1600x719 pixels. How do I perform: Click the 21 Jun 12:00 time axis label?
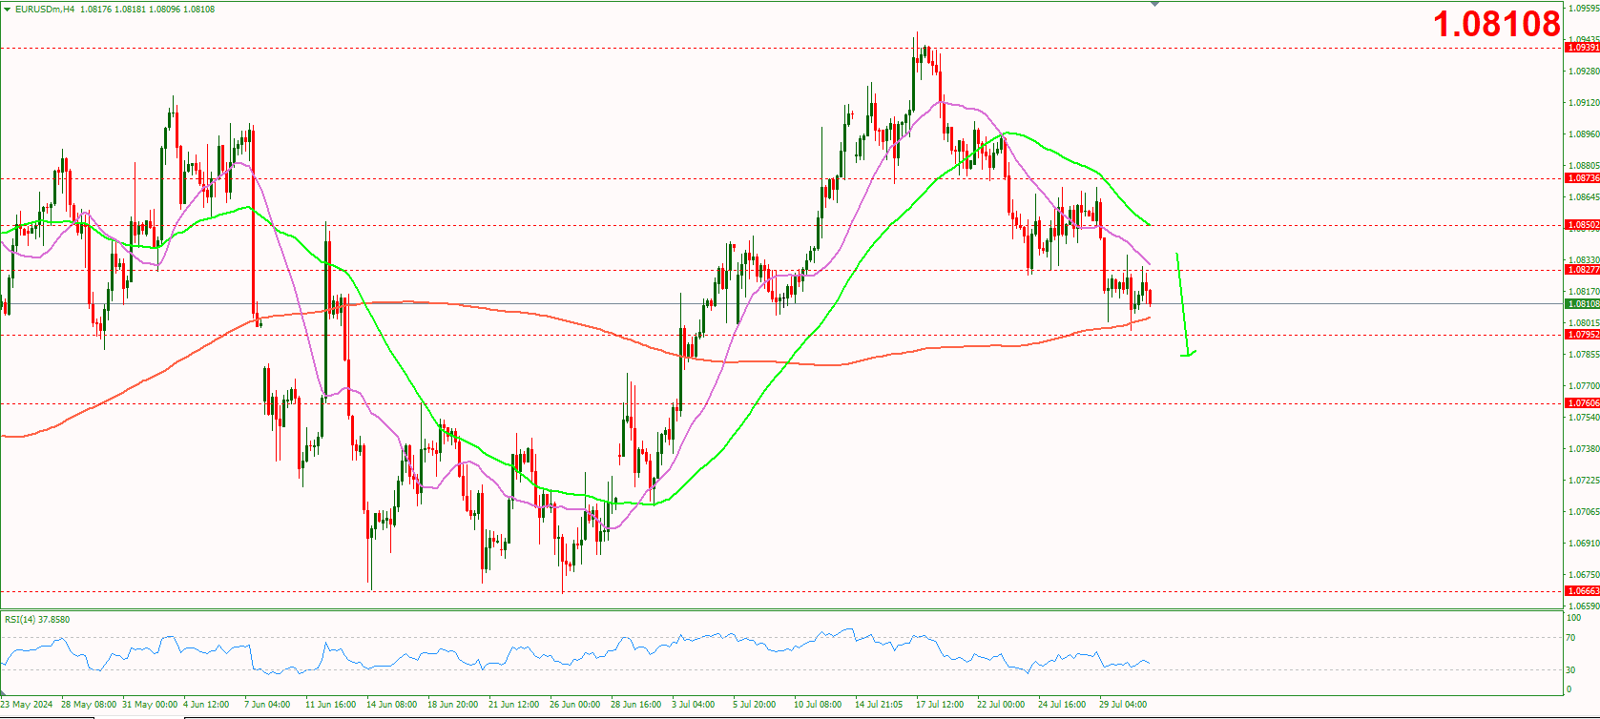pos(513,705)
